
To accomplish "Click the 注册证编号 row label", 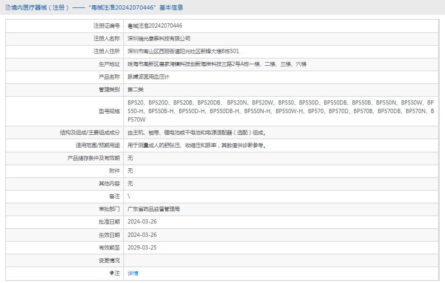I will click(106, 25).
